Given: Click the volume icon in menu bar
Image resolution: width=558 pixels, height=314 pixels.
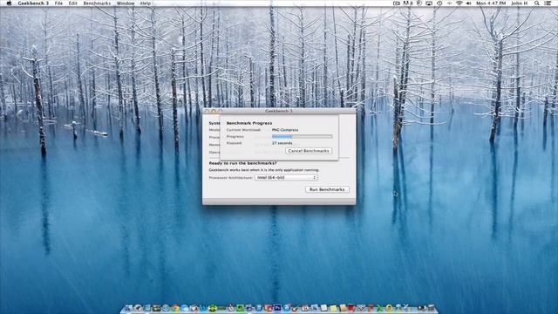Looking at the screenshot, I should [x=469, y=3].
